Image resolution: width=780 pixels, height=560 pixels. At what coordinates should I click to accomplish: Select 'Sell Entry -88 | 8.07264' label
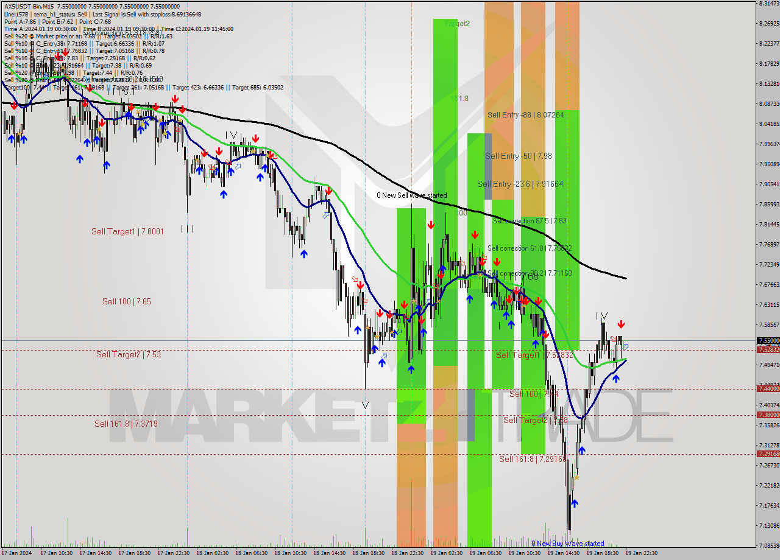[x=526, y=114]
